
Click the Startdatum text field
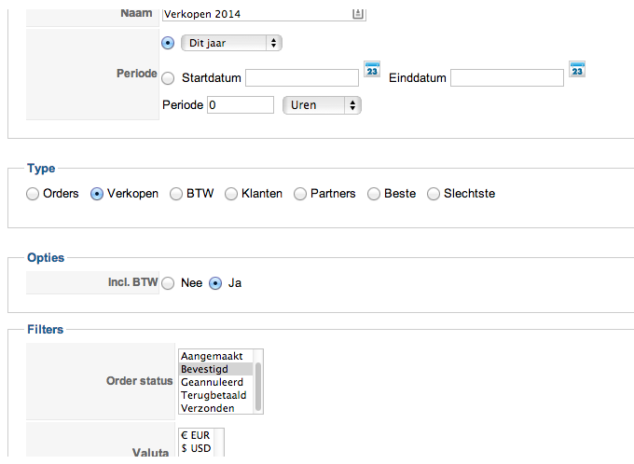coord(302,78)
